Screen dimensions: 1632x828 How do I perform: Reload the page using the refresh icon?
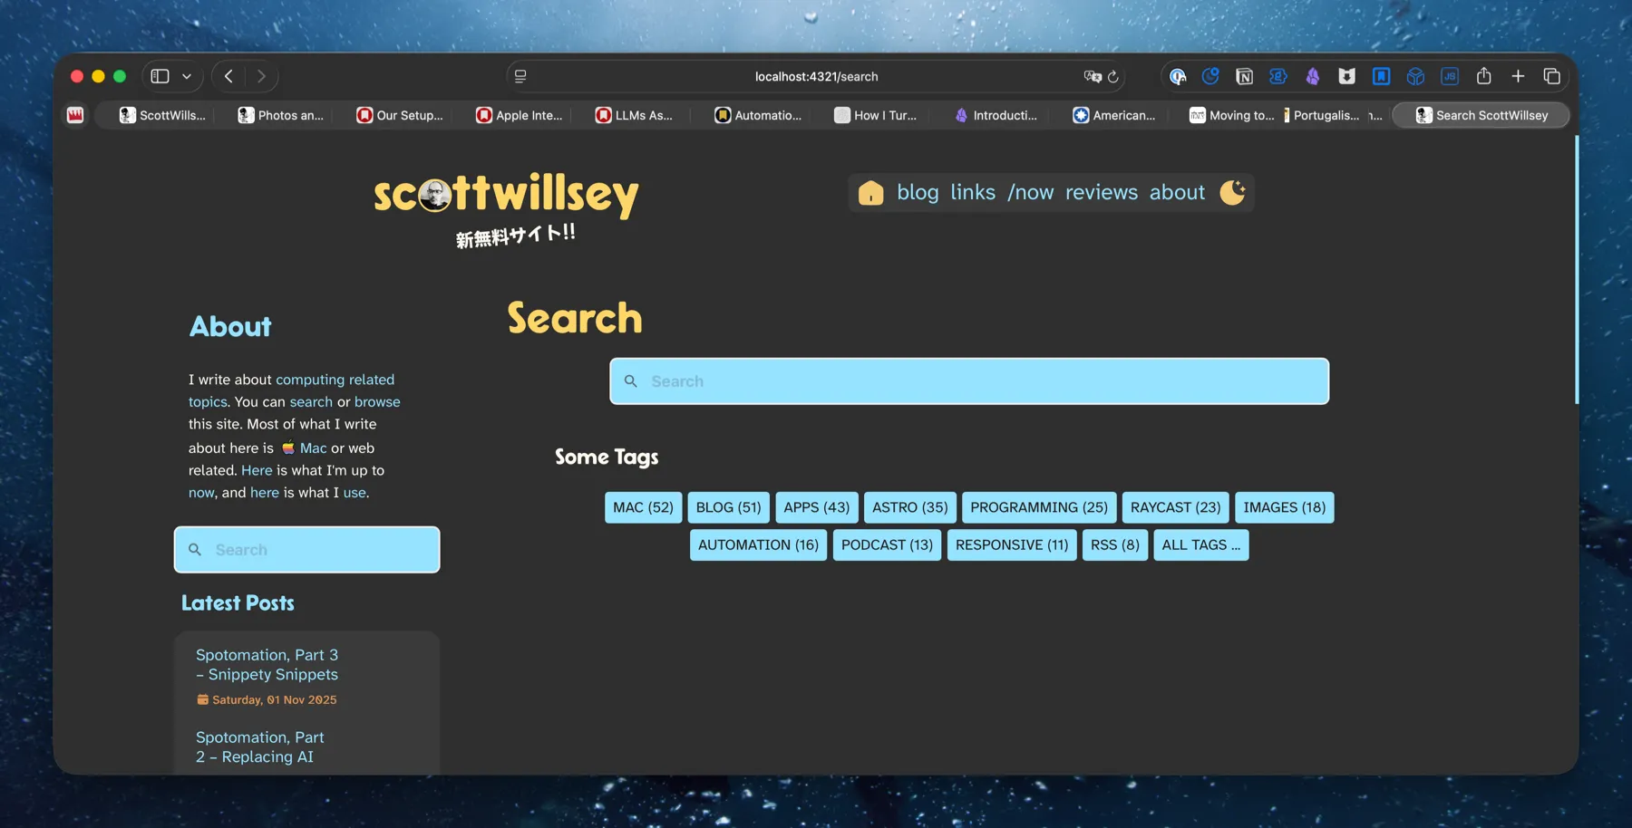pyautogui.click(x=1112, y=76)
